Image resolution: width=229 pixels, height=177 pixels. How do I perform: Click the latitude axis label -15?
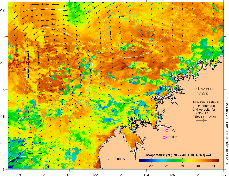[3, 90]
